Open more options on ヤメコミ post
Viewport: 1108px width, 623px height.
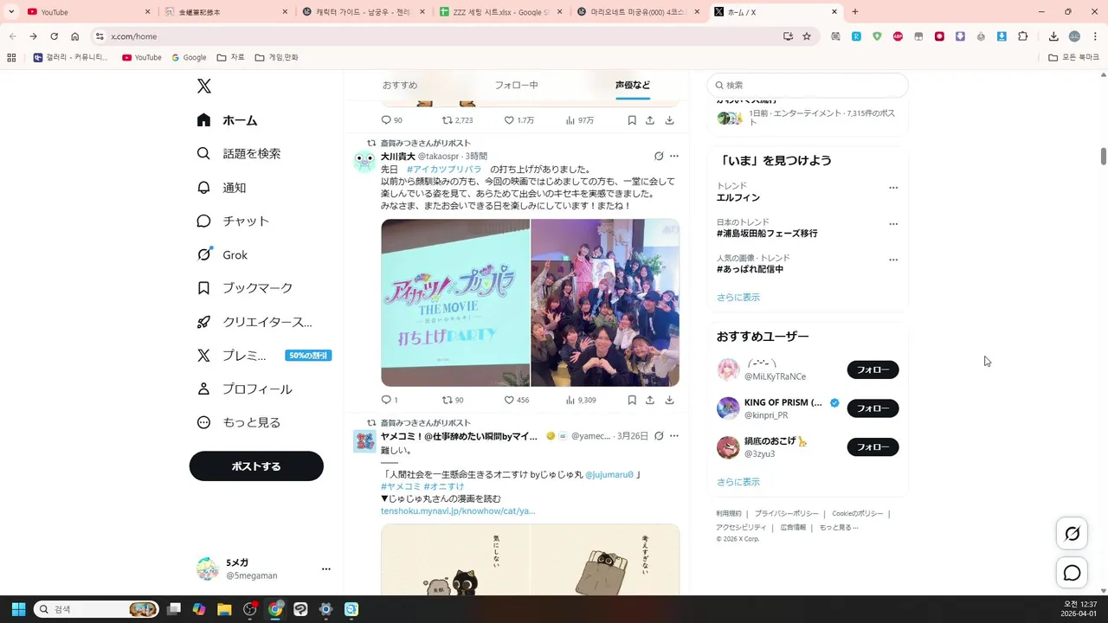pos(674,436)
